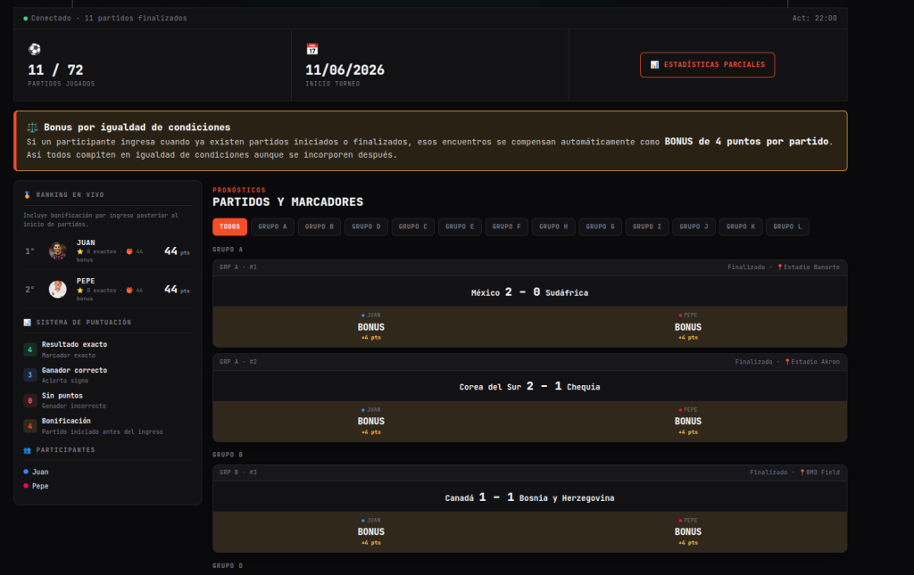The width and height of the screenshot is (914, 575).
Task: Click the Estadio Banorte location pin
Action: pos(780,267)
